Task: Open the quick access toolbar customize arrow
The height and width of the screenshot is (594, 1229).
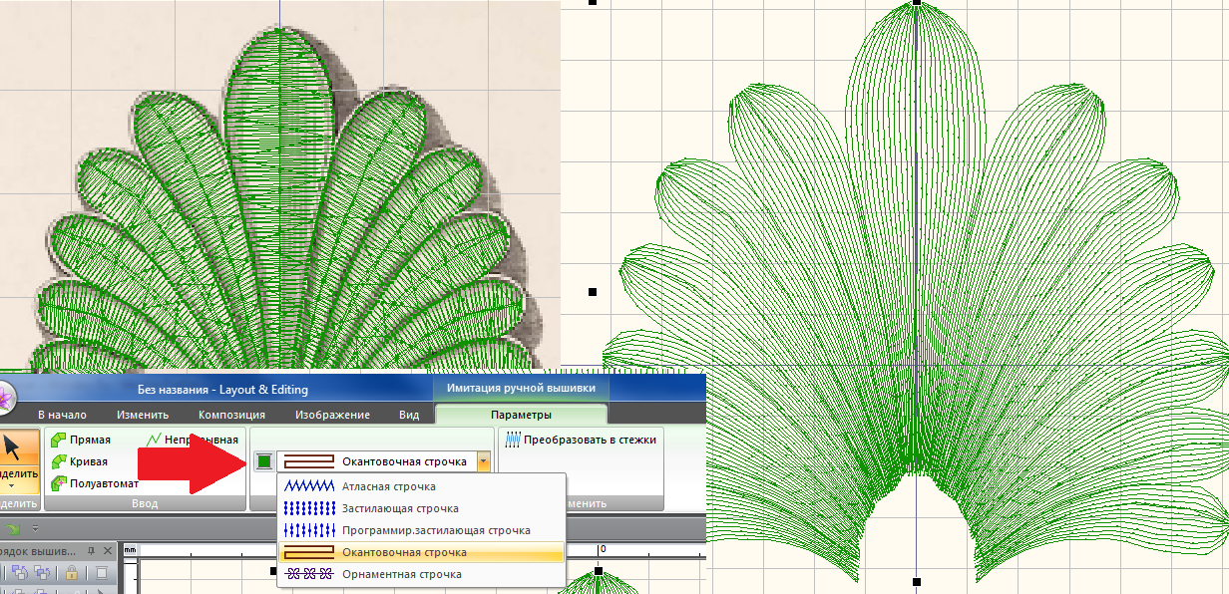Action: coord(35,528)
